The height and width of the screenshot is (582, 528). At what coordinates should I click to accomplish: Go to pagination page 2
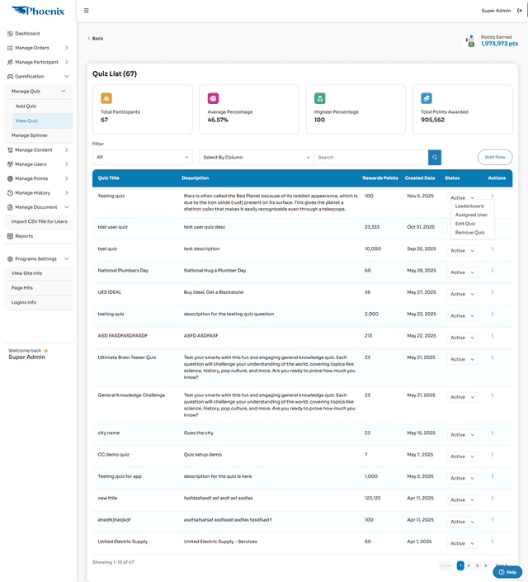tap(469, 565)
